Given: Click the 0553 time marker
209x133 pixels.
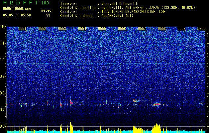Looking at the screenshot, I should pyautogui.click(x=62, y=29).
